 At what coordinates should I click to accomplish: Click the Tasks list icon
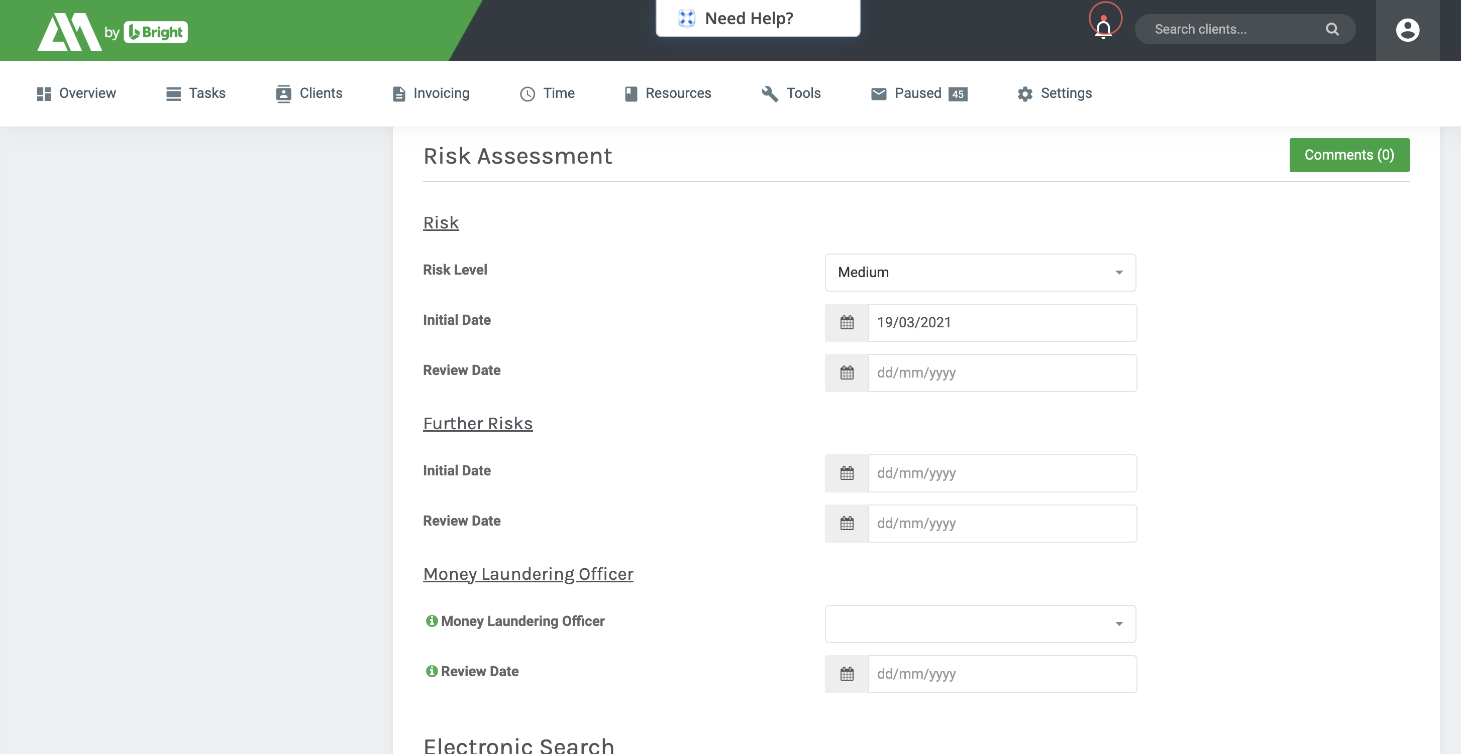pyautogui.click(x=172, y=93)
